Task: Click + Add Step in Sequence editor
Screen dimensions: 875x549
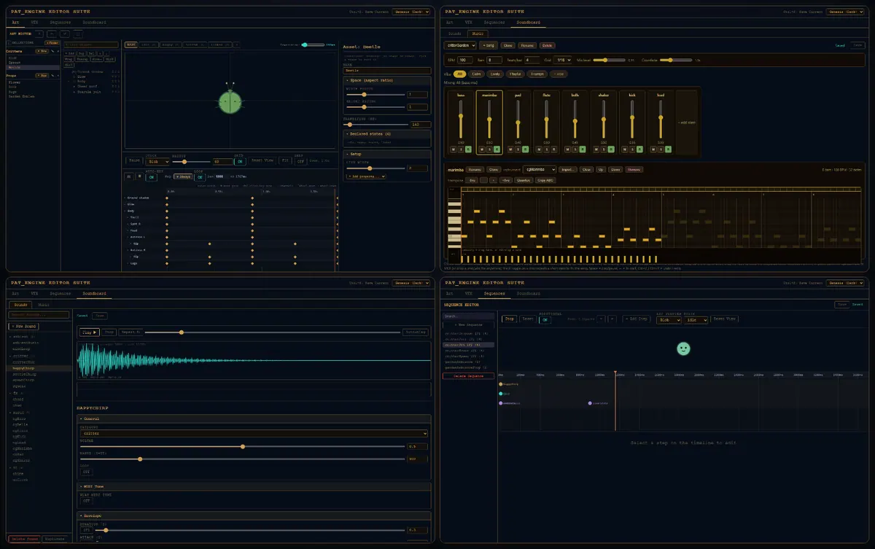Action: click(x=637, y=319)
